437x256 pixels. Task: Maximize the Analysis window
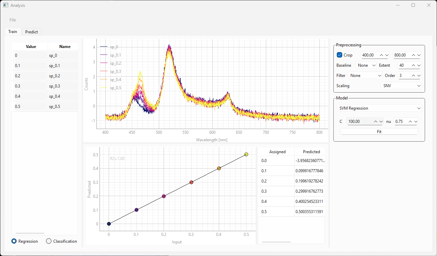[413, 5]
